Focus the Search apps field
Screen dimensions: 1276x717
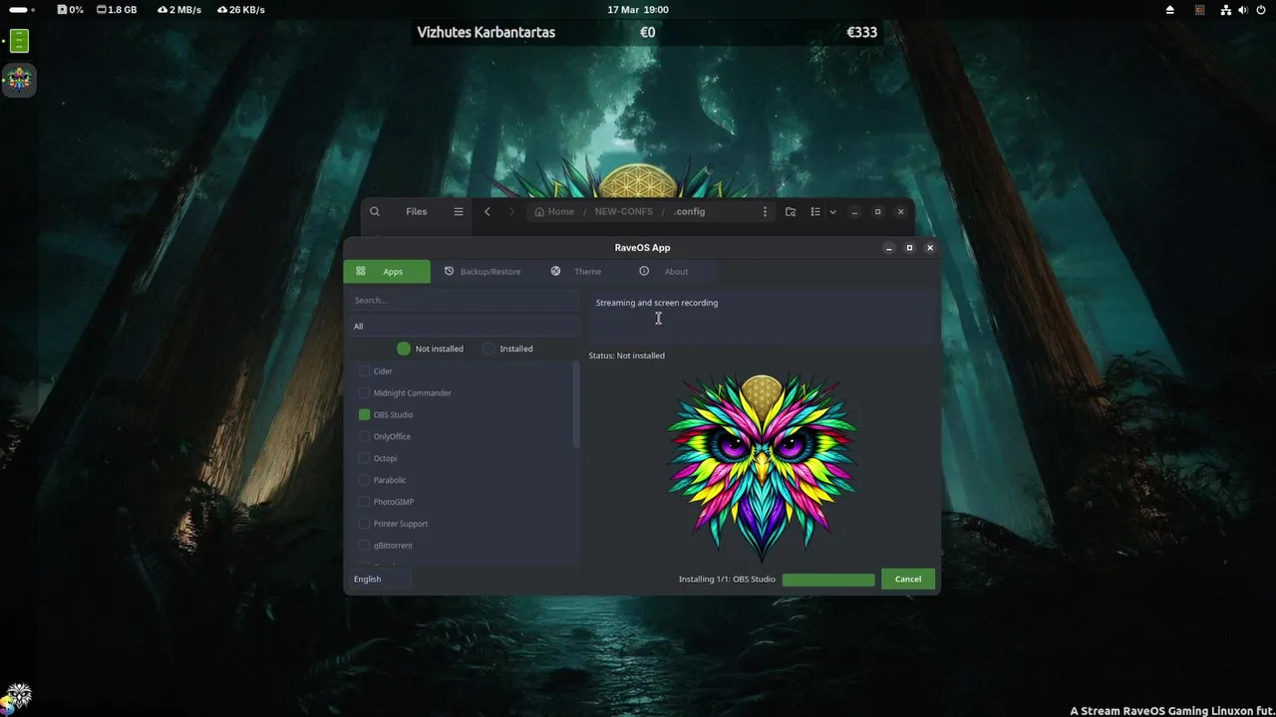[x=464, y=300]
